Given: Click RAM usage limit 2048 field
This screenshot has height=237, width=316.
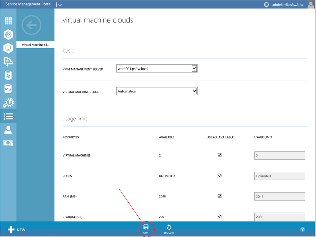Looking at the screenshot, I should (280, 196).
